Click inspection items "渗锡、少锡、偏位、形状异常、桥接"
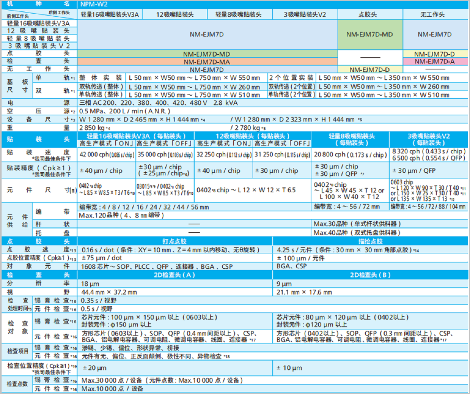 pos(130,348)
